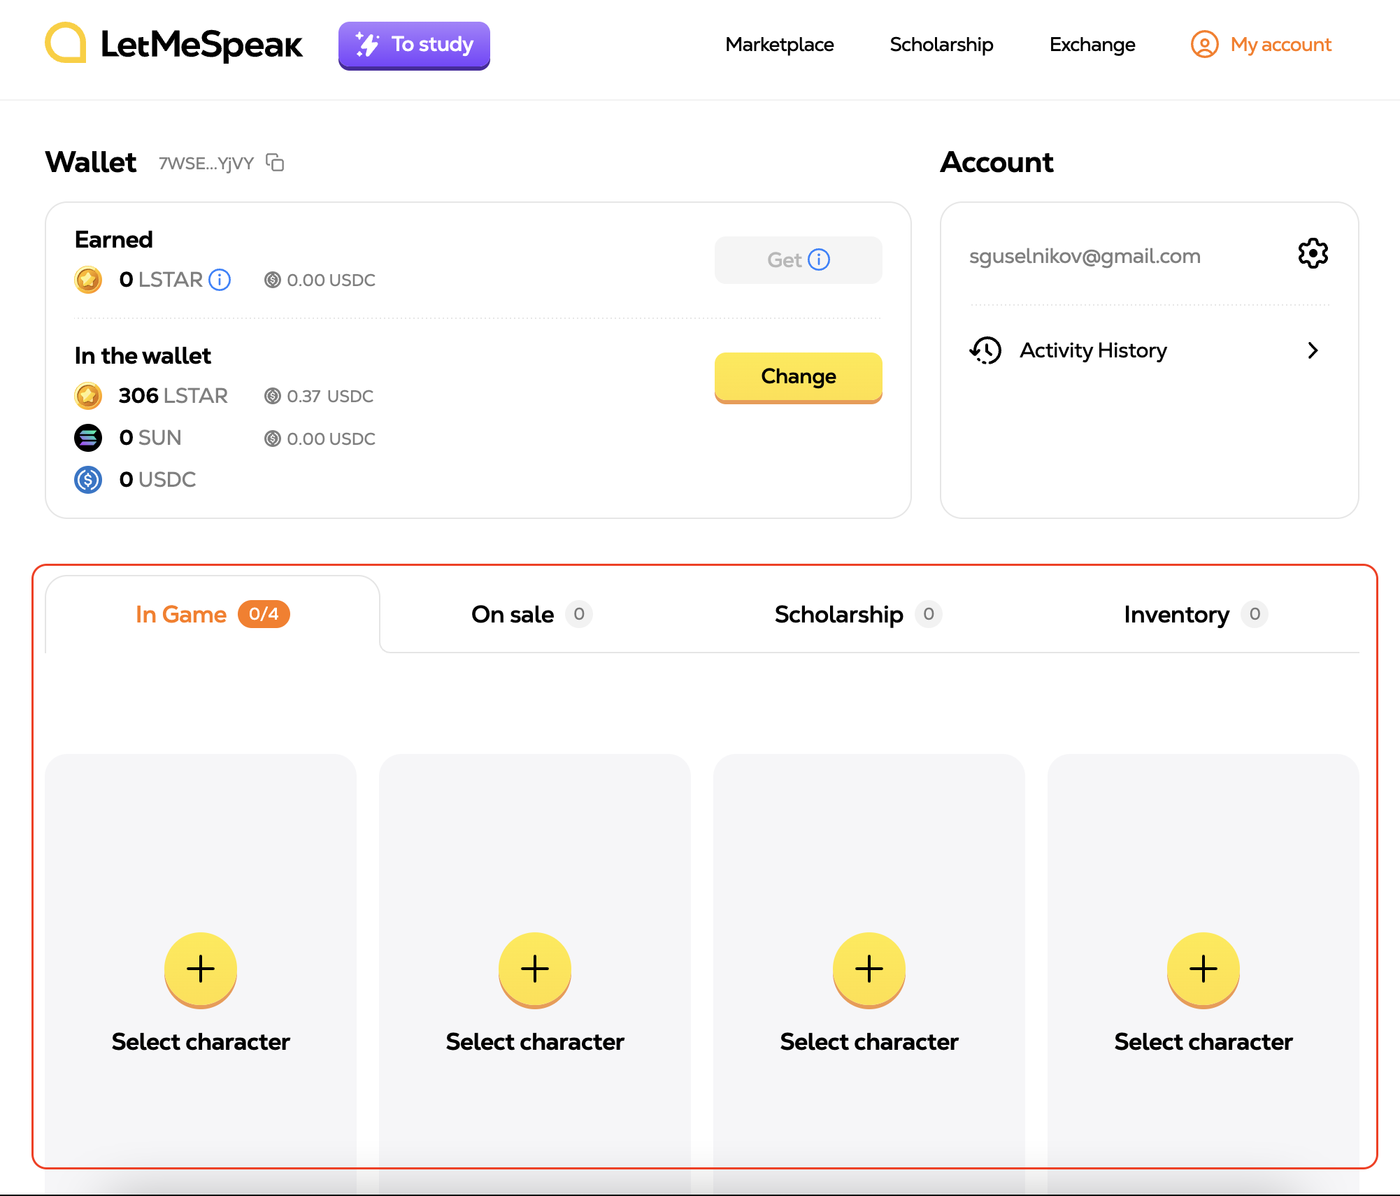Screen dimensions: 1400x1196
Task: Open the Marketplace link in header
Action: pos(780,44)
